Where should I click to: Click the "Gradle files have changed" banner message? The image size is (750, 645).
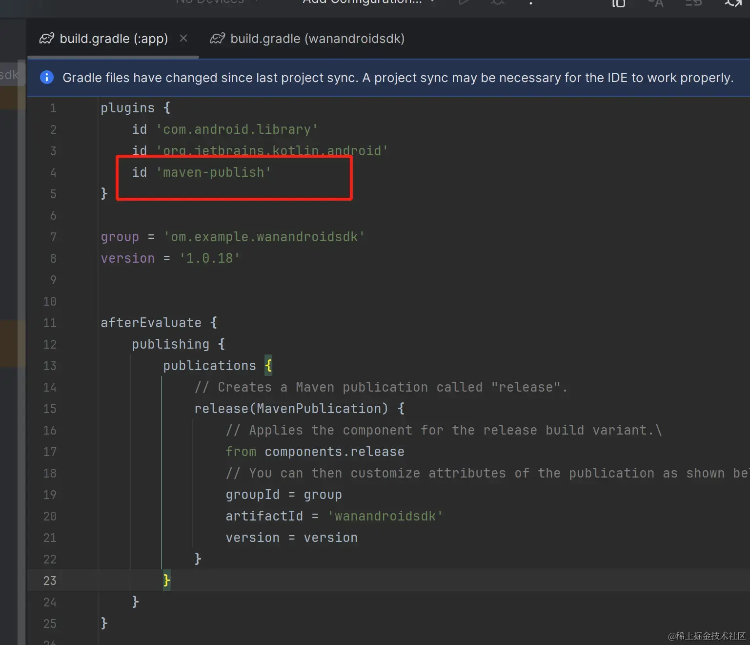[x=398, y=78]
